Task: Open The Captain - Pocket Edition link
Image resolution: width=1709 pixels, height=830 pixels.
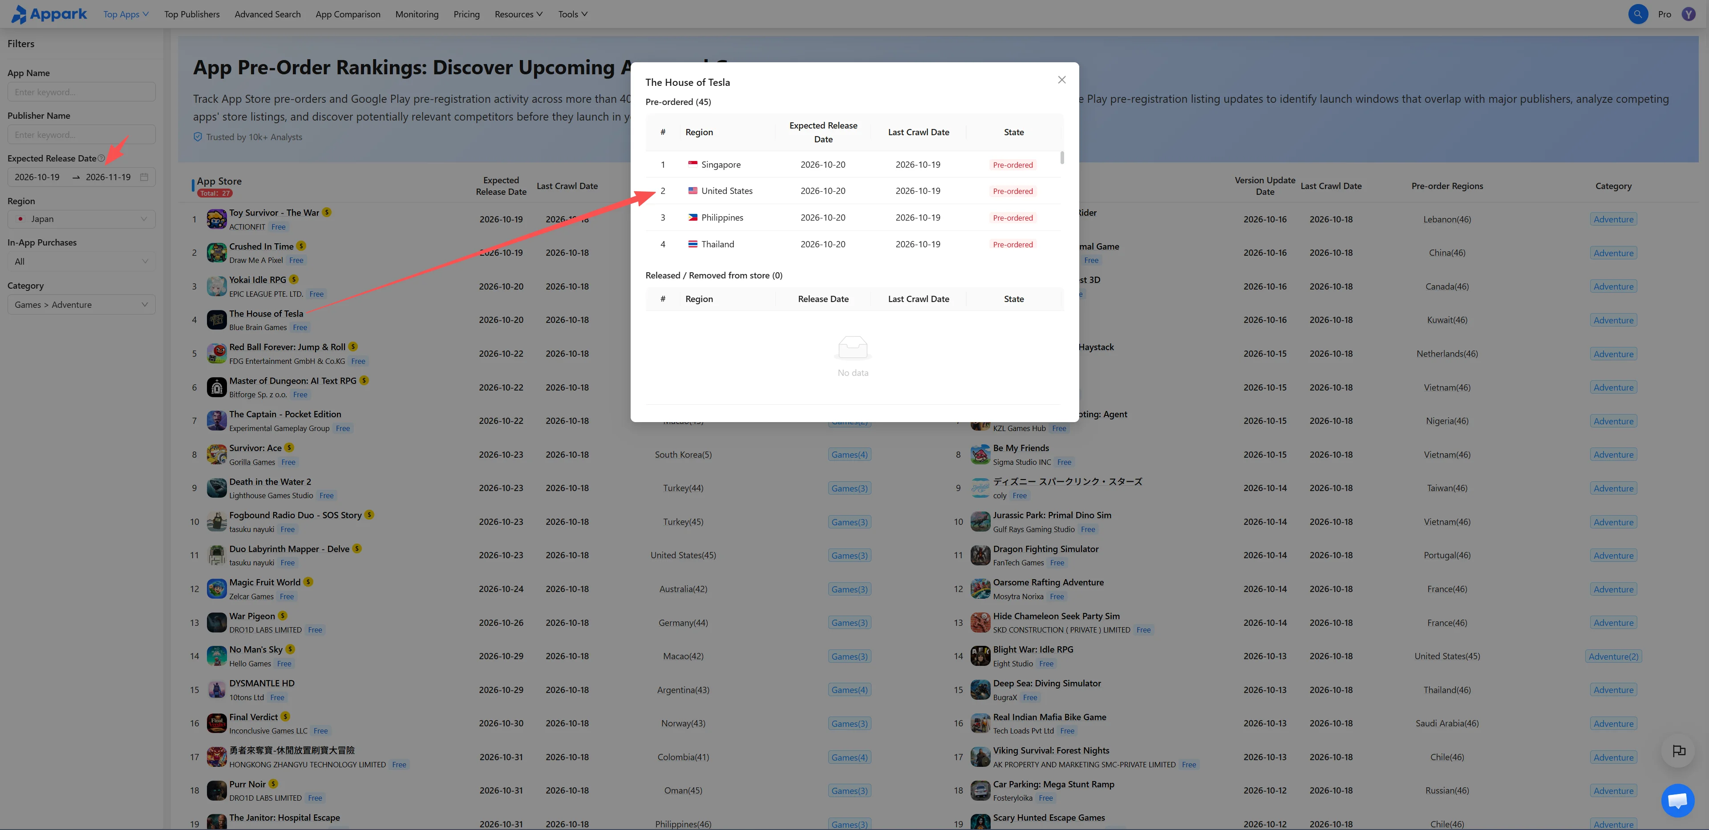Action: (285, 414)
